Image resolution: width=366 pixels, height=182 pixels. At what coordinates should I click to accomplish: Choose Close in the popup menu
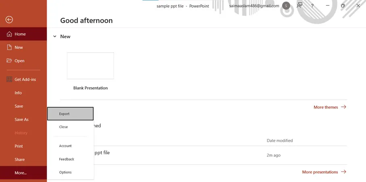(64, 127)
